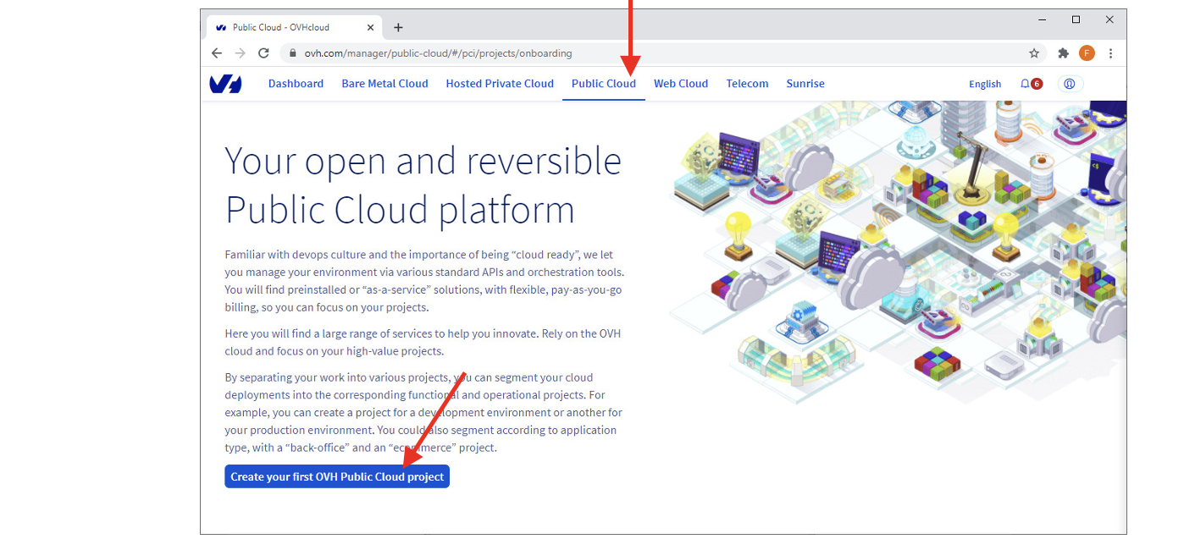Image resolution: width=1184 pixels, height=550 pixels.
Task: Open a new browser tab
Action: [x=398, y=27]
